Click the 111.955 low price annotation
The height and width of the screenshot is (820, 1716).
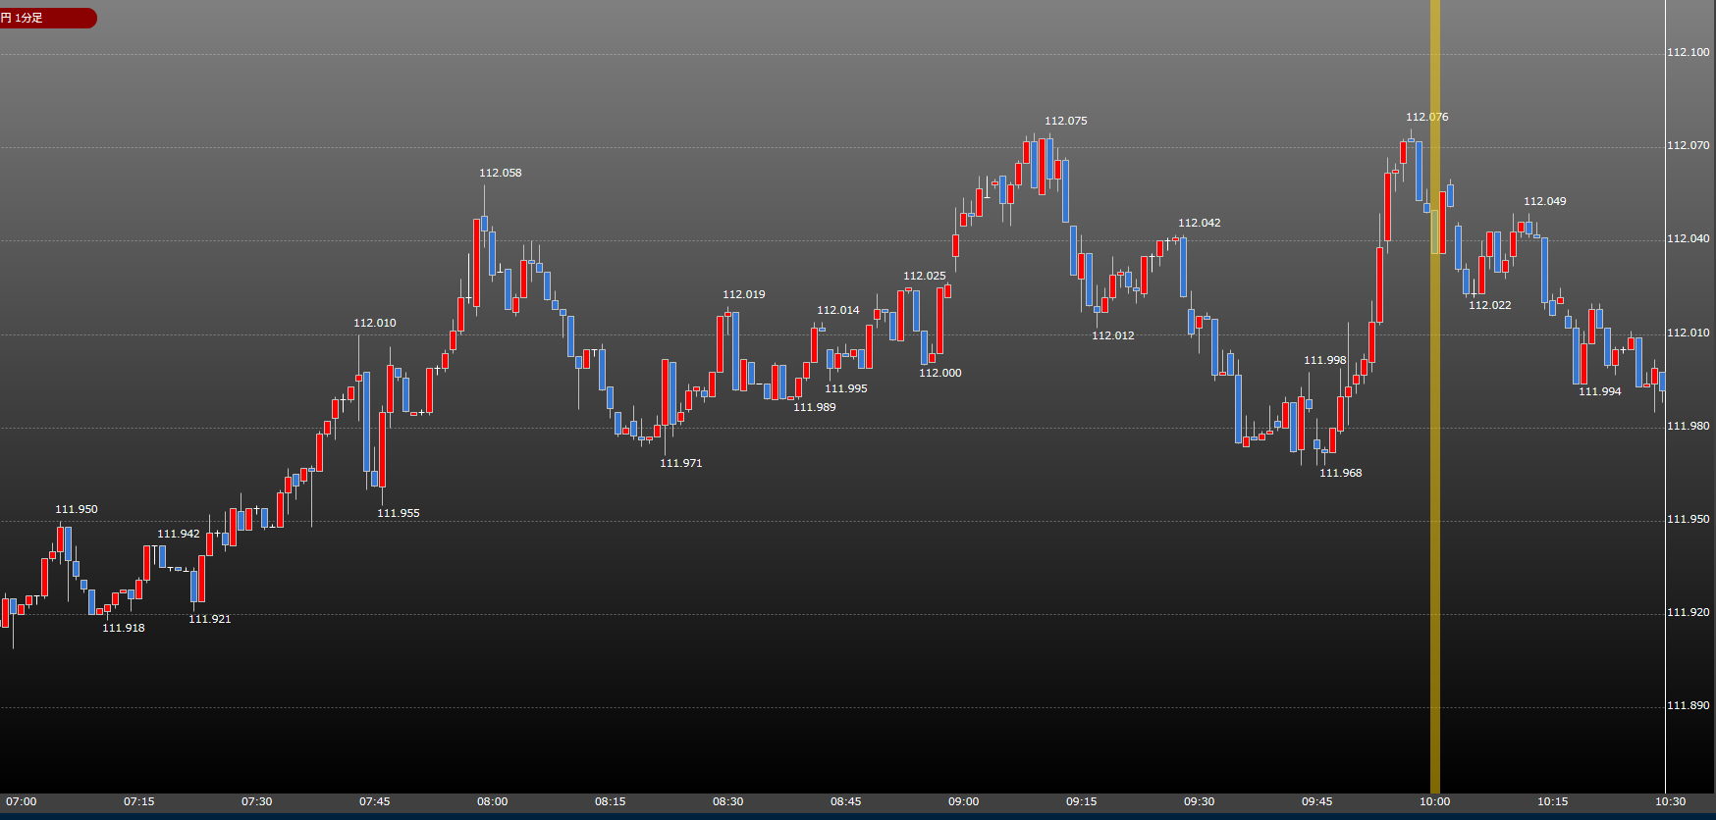click(x=399, y=513)
